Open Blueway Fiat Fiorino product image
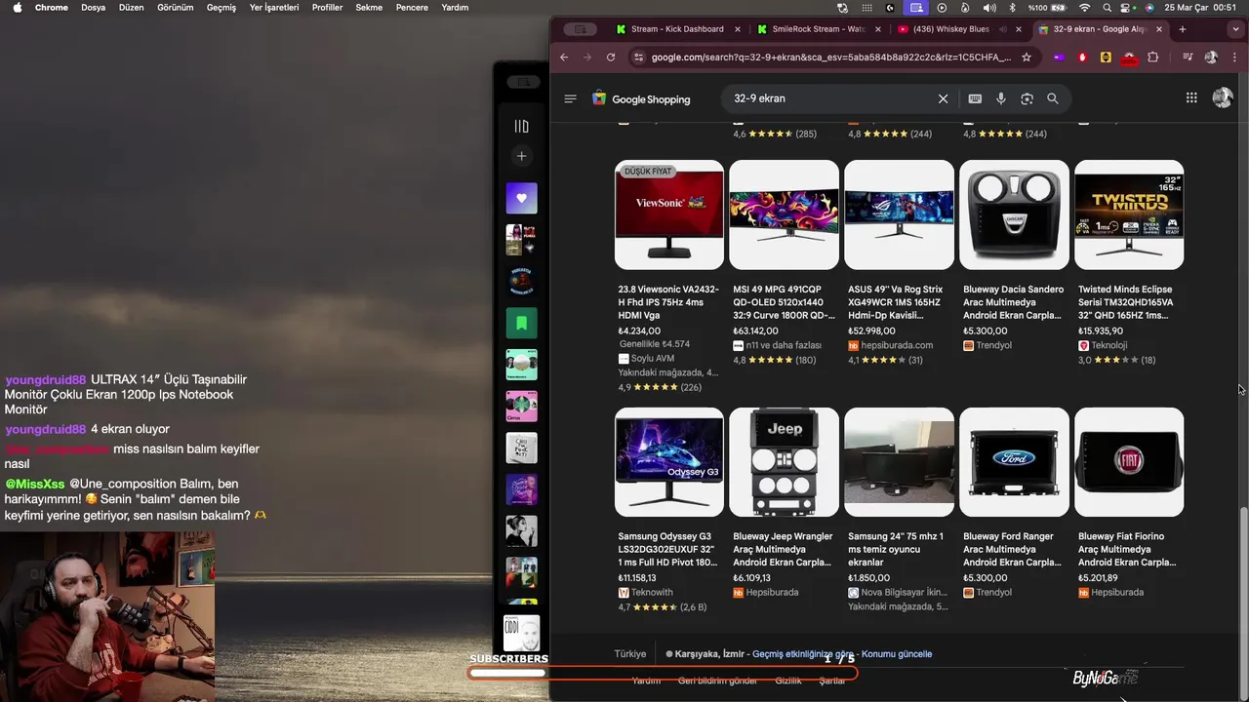1249x702 pixels. pyautogui.click(x=1129, y=462)
